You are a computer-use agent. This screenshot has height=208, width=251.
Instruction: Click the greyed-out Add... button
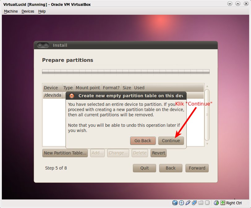(x=97, y=153)
